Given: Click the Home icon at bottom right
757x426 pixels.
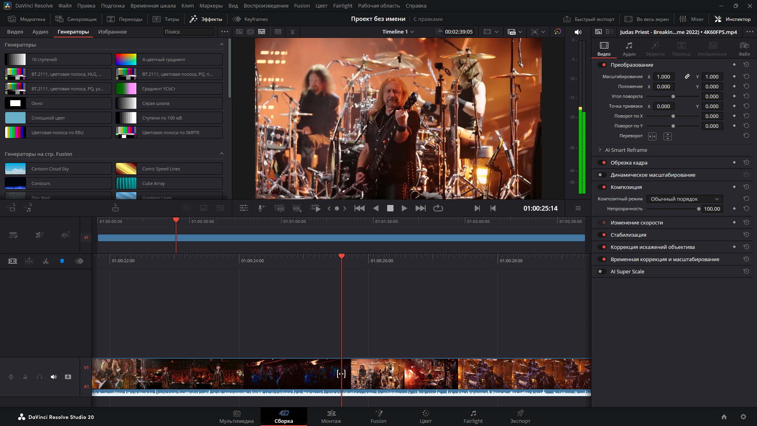Looking at the screenshot, I should point(724,417).
